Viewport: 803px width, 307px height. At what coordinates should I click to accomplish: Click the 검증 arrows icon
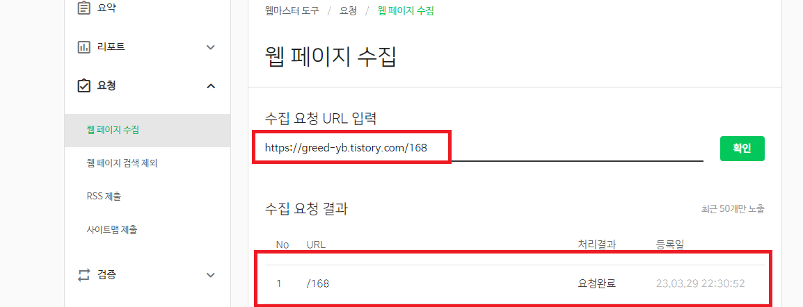coord(84,275)
